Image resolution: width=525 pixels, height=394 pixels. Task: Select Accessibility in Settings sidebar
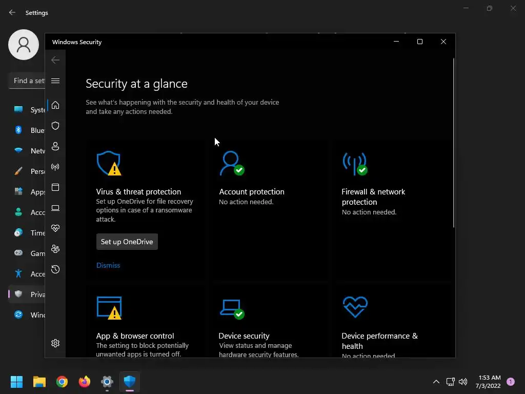click(x=27, y=274)
